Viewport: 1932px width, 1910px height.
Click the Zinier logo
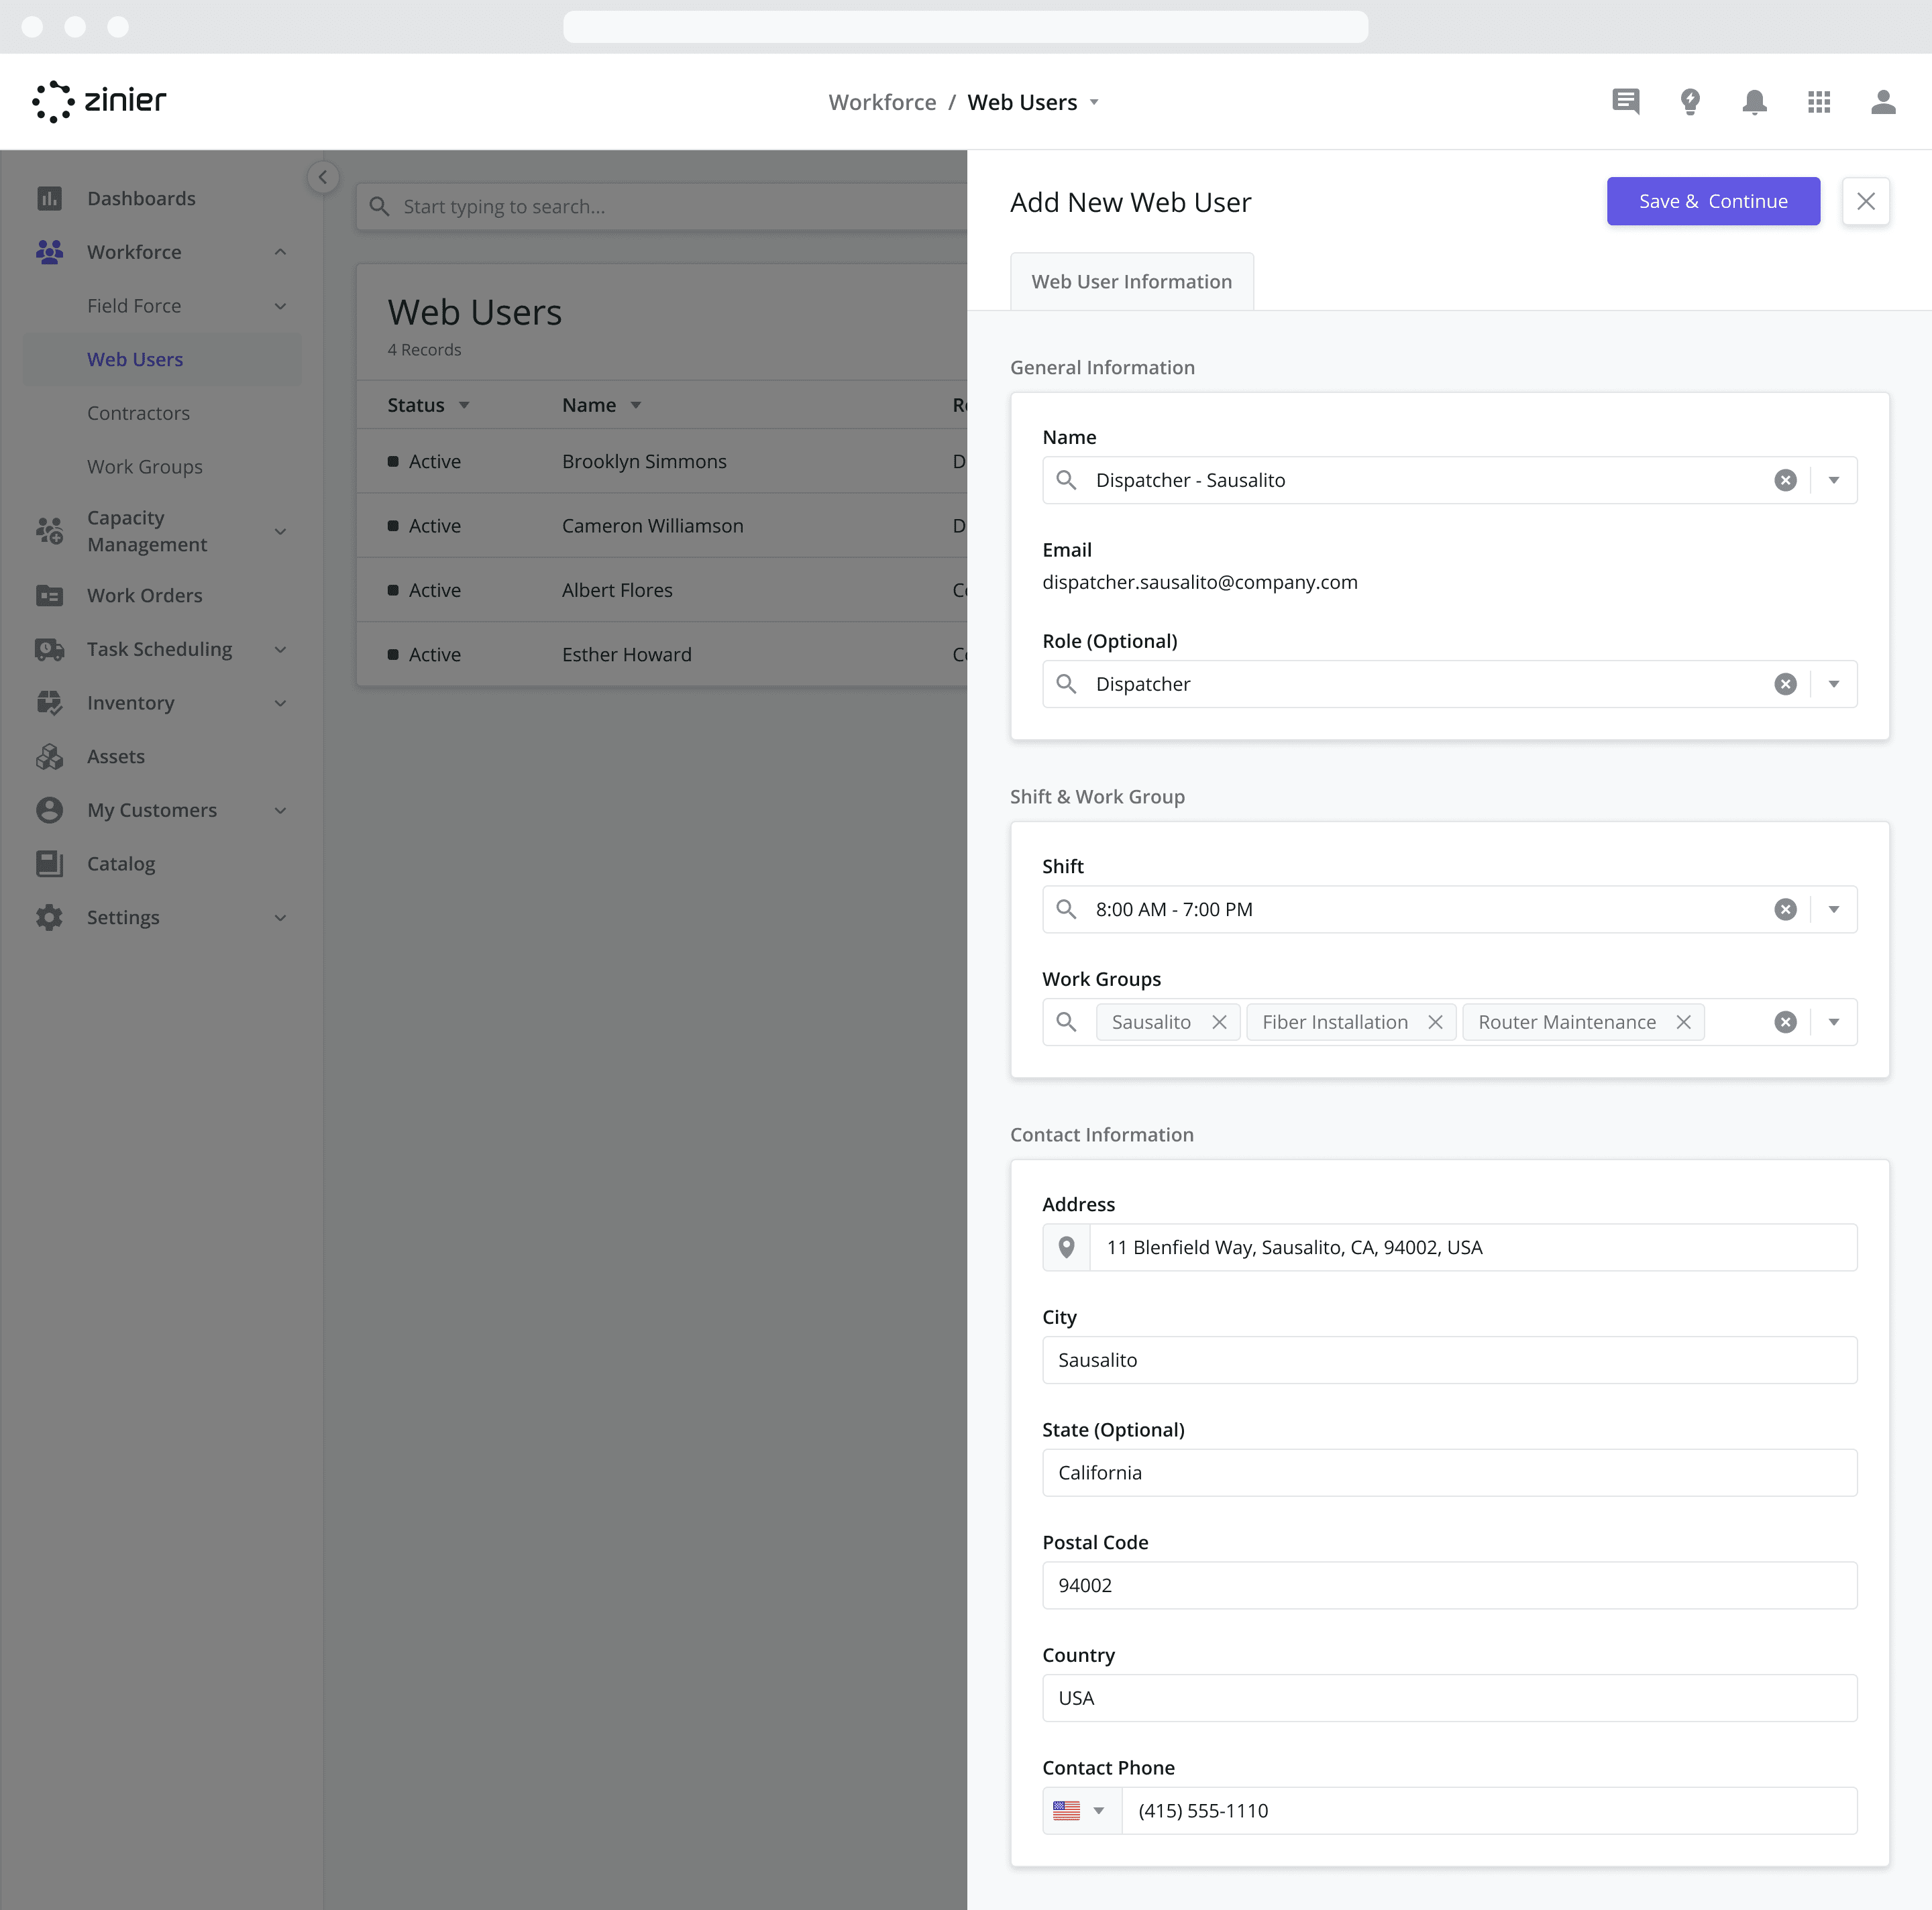99,101
